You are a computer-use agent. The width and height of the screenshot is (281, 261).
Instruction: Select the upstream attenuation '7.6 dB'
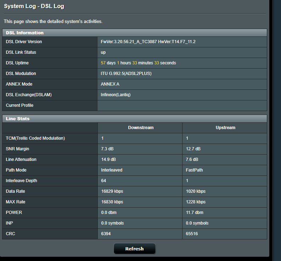192,159
